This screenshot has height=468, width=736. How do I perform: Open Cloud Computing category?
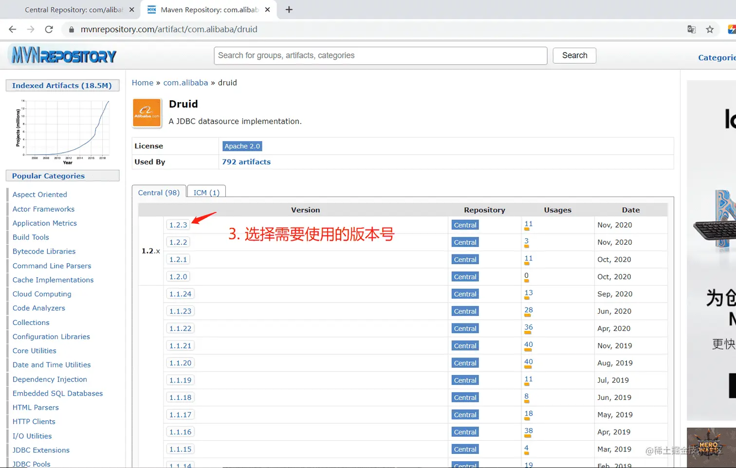click(42, 294)
